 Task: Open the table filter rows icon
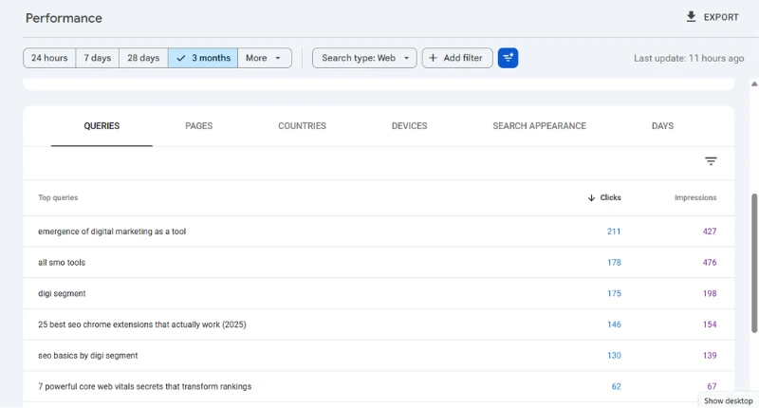[711, 161]
